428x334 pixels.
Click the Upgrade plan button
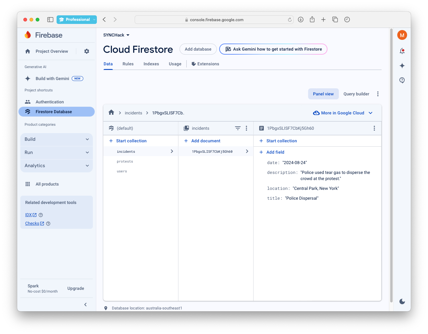[76, 288]
